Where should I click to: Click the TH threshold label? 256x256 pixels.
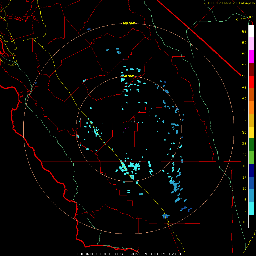point(244,222)
